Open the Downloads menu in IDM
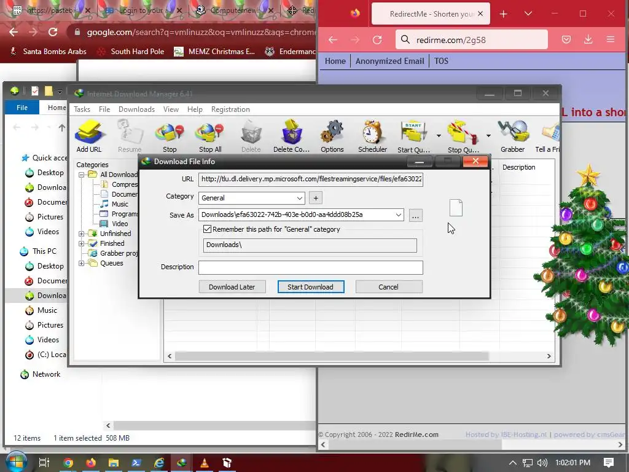The height and width of the screenshot is (472, 629). (136, 109)
